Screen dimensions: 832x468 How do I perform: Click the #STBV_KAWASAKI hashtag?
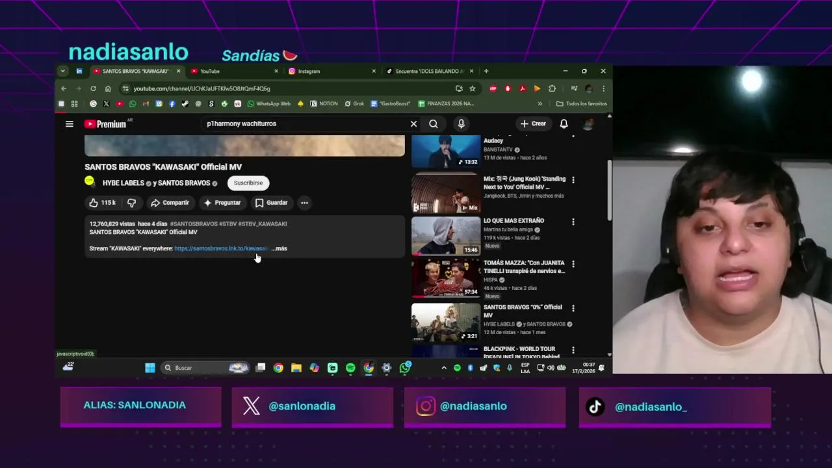click(x=263, y=224)
